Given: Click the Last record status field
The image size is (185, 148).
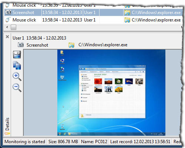Looking at the screenshot, I should 140,142.
